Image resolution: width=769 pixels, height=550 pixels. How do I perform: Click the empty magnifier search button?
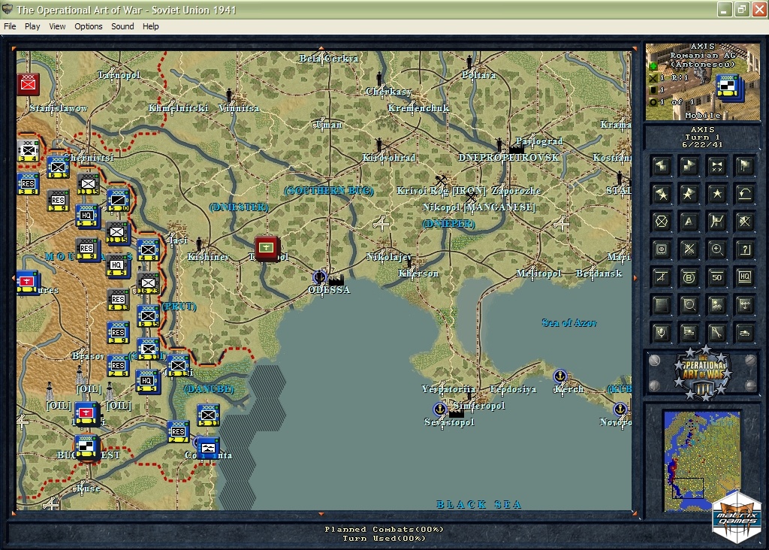[x=689, y=305]
